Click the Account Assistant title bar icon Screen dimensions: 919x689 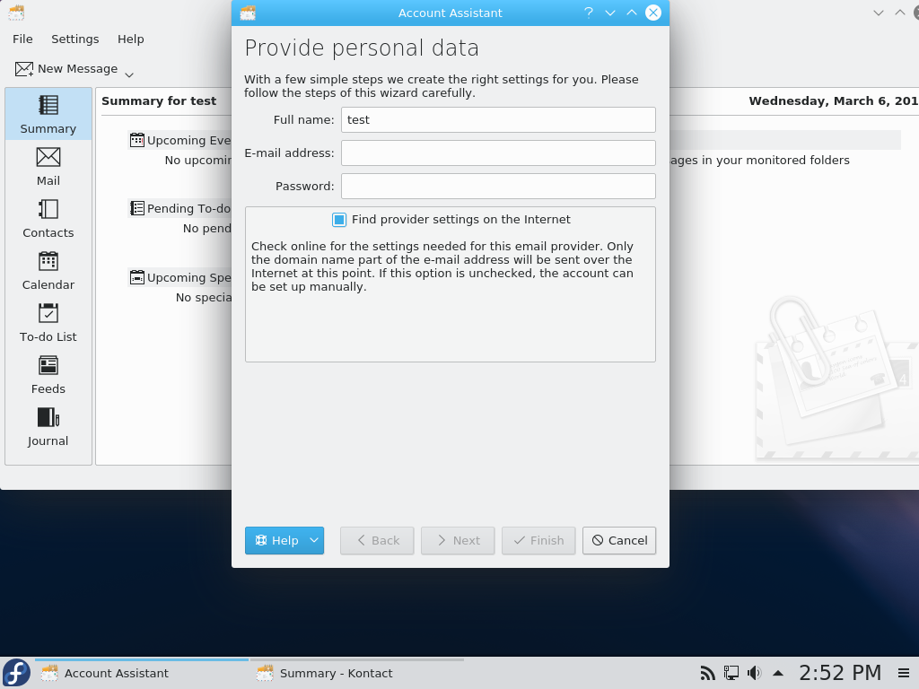(248, 13)
